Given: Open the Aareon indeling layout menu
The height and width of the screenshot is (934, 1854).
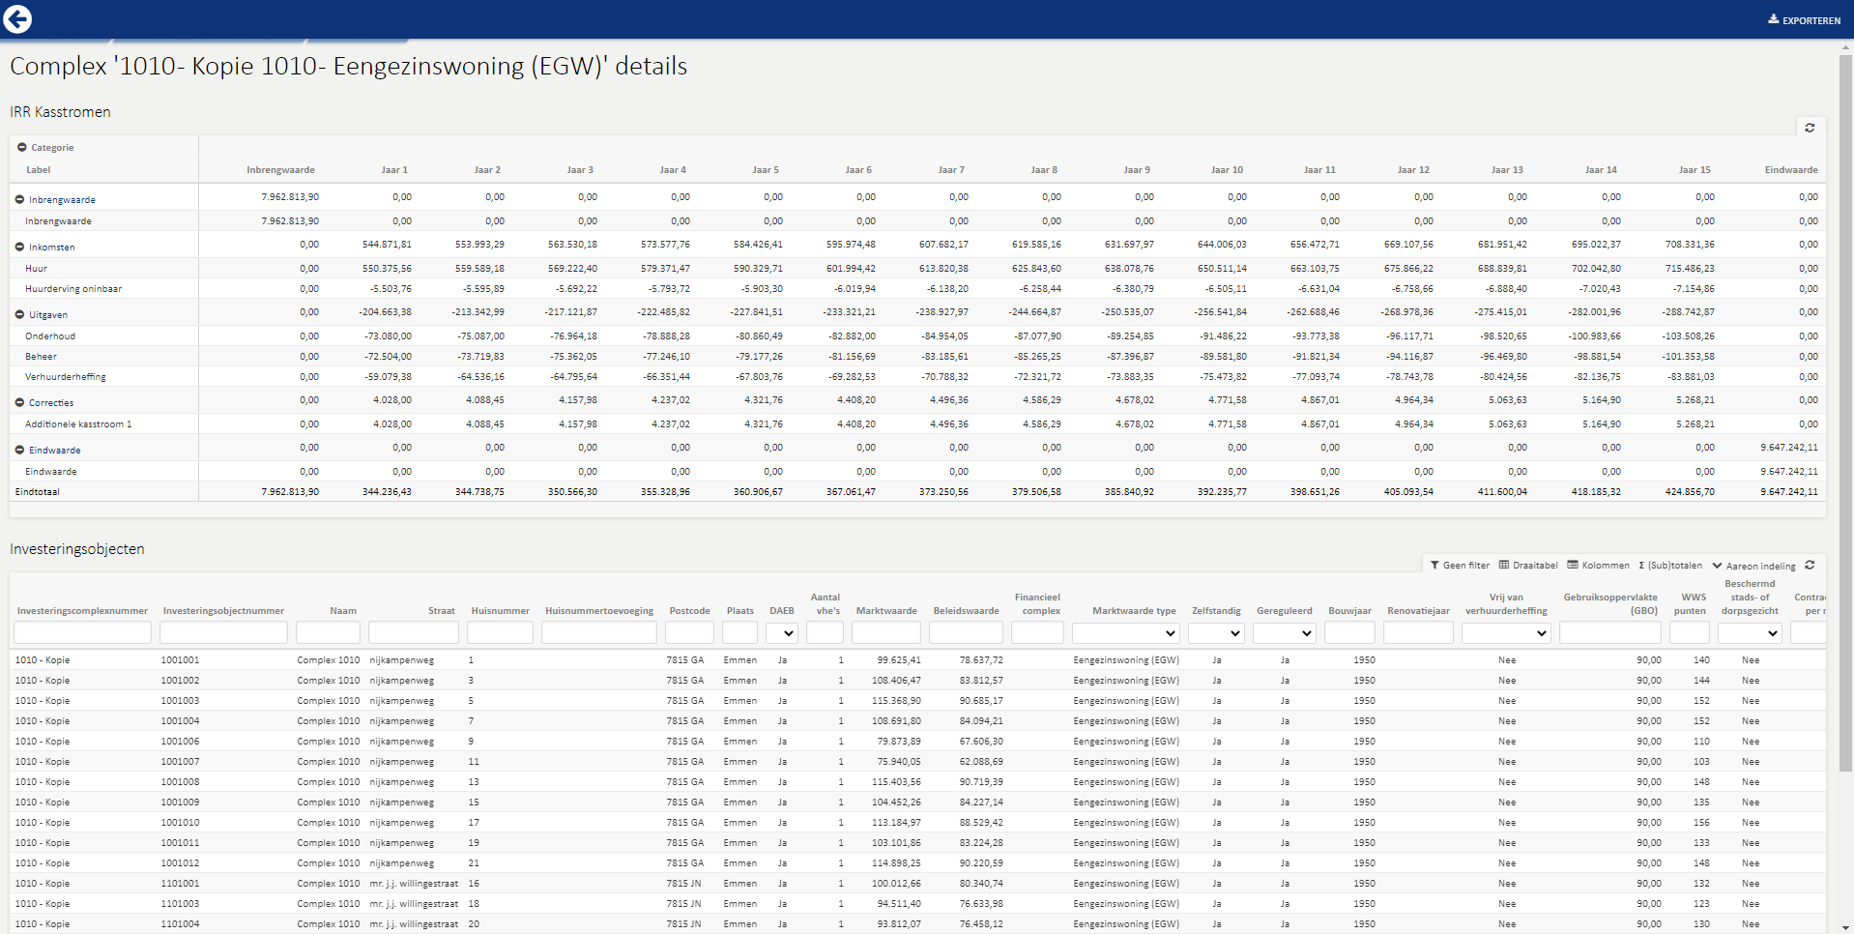Looking at the screenshot, I should (x=1753, y=566).
